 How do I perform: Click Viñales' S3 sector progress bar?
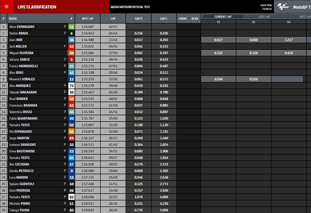pyautogui.click(x=287, y=79)
